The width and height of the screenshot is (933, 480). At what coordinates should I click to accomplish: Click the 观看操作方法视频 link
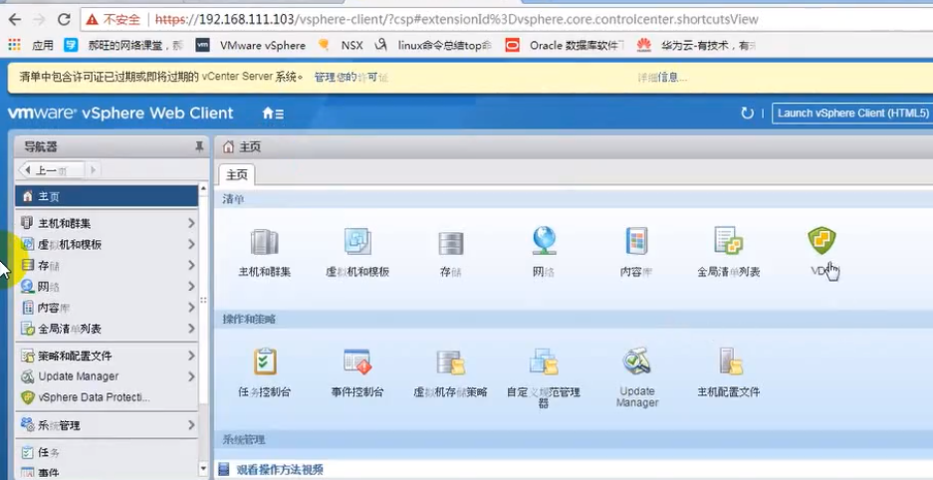pyautogui.click(x=280, y=470)
